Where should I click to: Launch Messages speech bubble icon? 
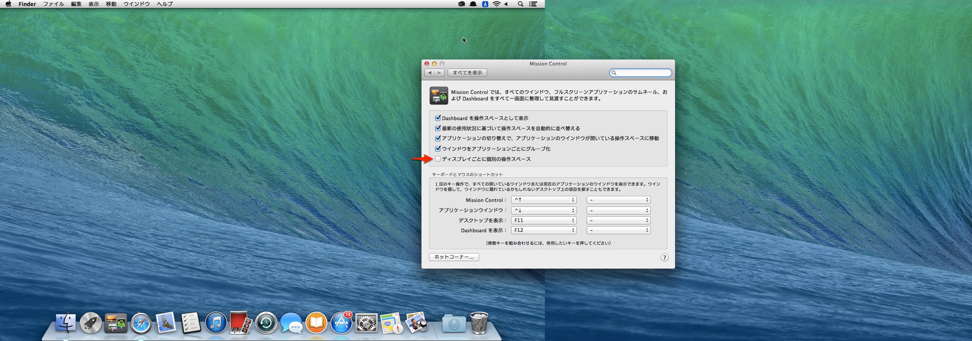(x=291, y=323)
